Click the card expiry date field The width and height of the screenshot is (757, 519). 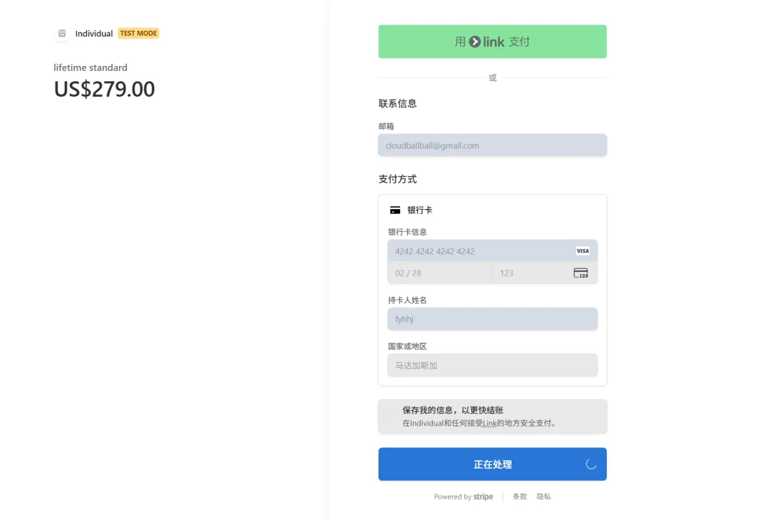coord(439,274)
